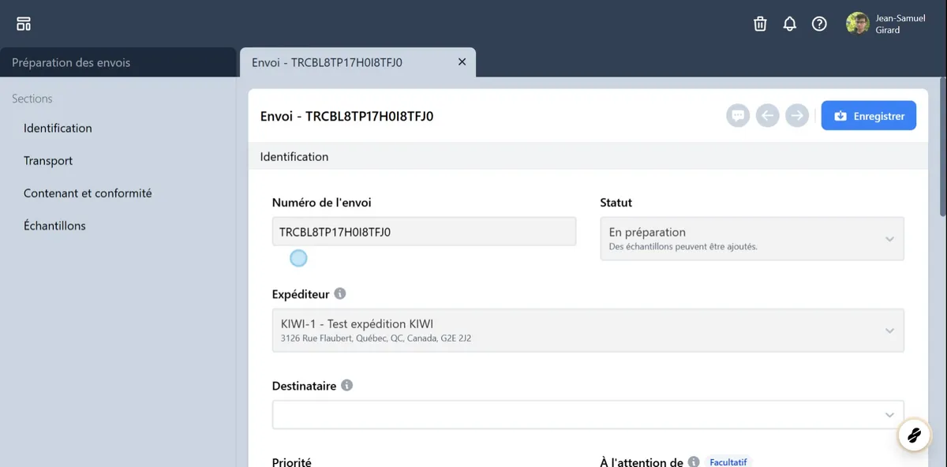Go to next envoi with right arrow
The height and width of the screenshot is (467, 947).
pyautogui.click(x=797, y=116)
